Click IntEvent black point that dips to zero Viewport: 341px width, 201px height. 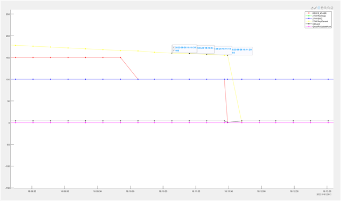click(228, 122)
